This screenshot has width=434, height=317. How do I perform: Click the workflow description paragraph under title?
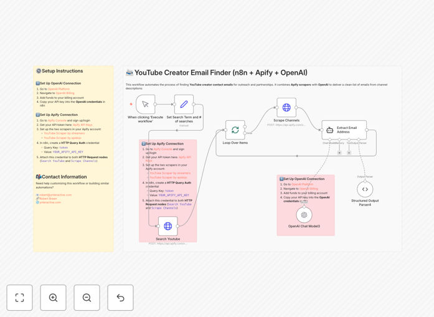(x=257, y=87)
